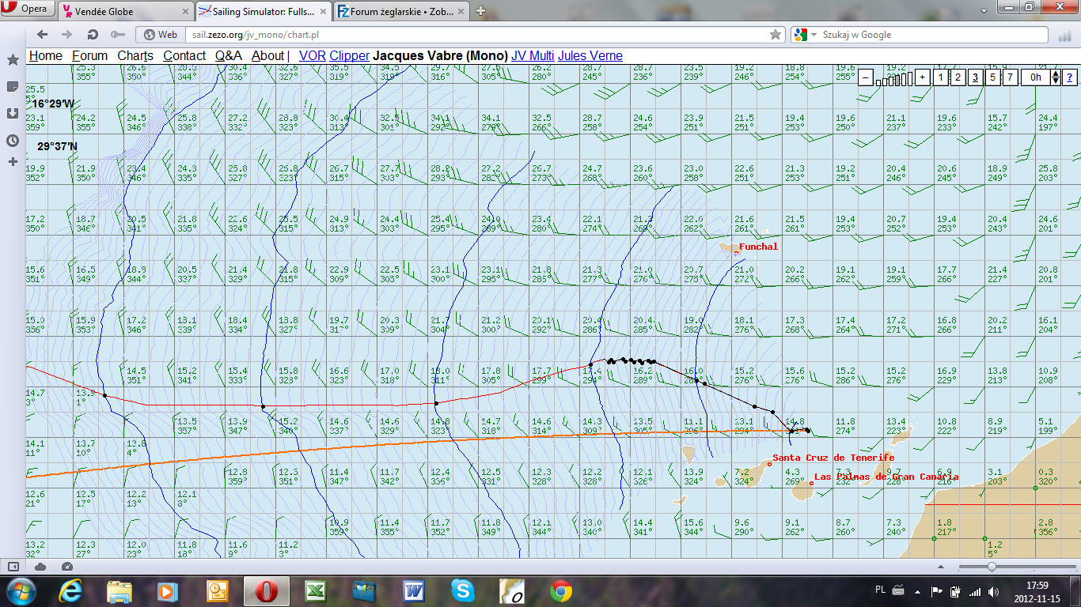1081x607 pixels.
Task: Launch Windows Media Player from taskbar
Action: 167,591
